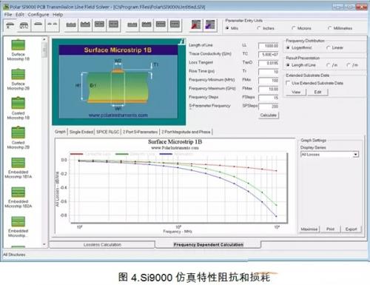Viewport: 370px width, 285px height.
Task: Click the info icon on structure diagram
Action: click(x=182, y=41)
